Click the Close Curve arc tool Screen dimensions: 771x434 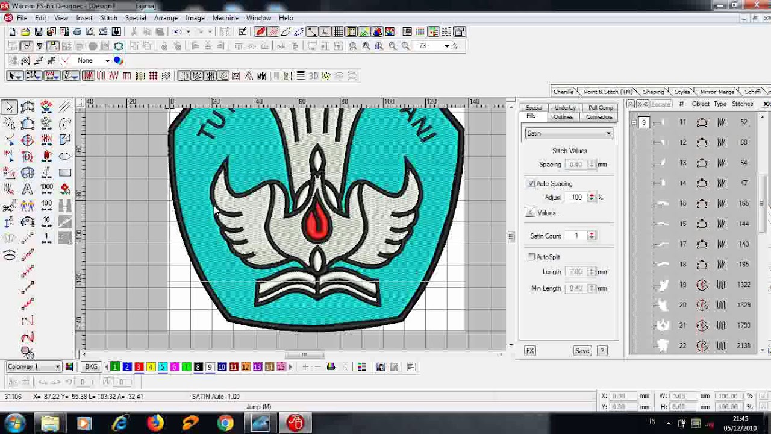pyautogui.click(x=65, y=124)
